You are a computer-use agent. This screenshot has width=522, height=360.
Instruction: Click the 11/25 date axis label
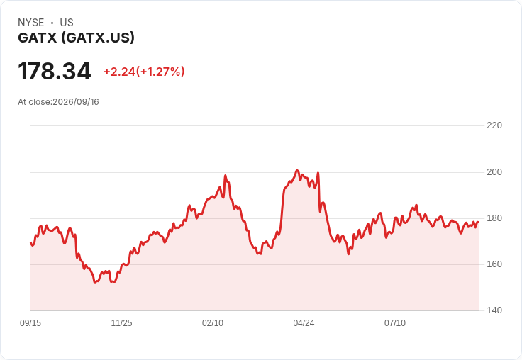121,322
